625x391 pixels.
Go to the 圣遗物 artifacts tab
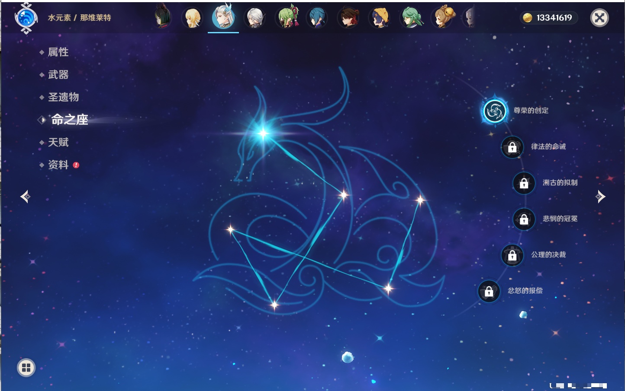tap(63, 97)
